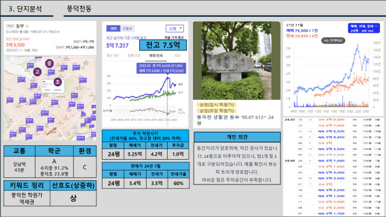Click the VS 가격비교 button
386x217 pixels.
click(333, 40)
